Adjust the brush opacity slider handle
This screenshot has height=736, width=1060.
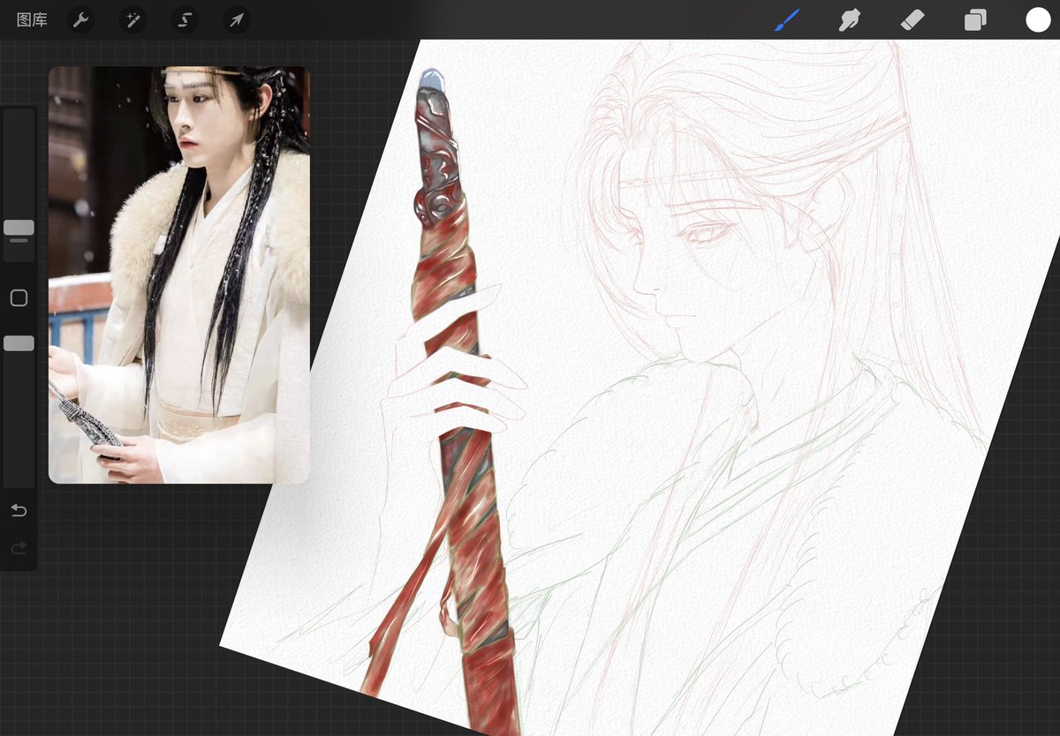19,343
